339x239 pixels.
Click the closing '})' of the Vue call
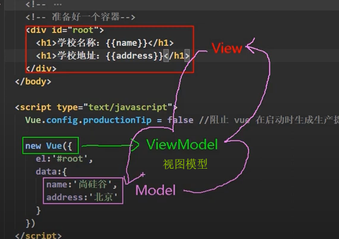(x=30, y=224)
